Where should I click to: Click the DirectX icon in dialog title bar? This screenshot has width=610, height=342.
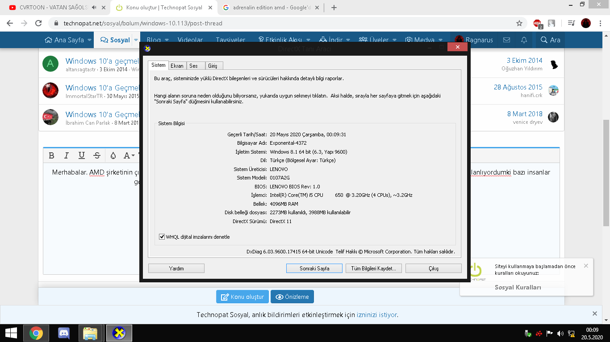(147, 49)
